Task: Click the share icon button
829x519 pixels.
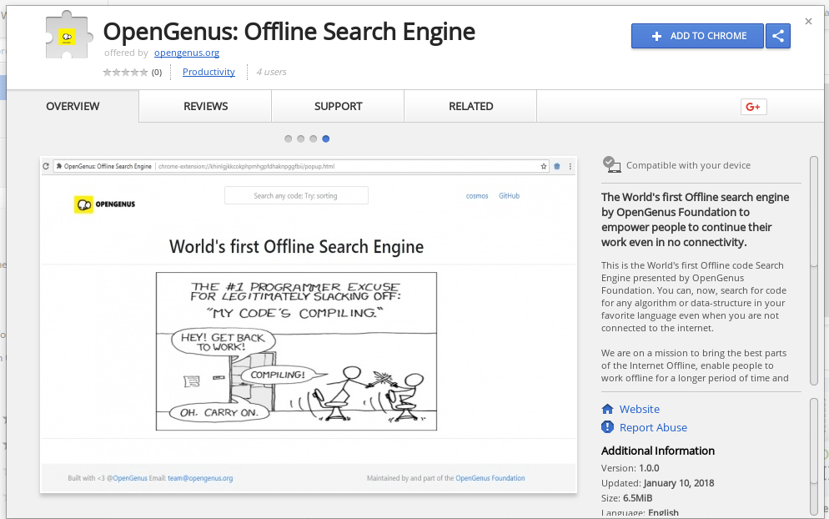Action: [x=778, y=36]
